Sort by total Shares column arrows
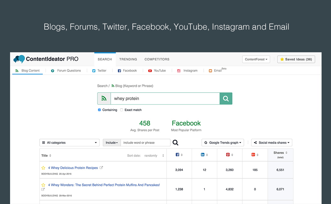Image resolution: width=331 pixels, height=204 pixels. (286, 153)
